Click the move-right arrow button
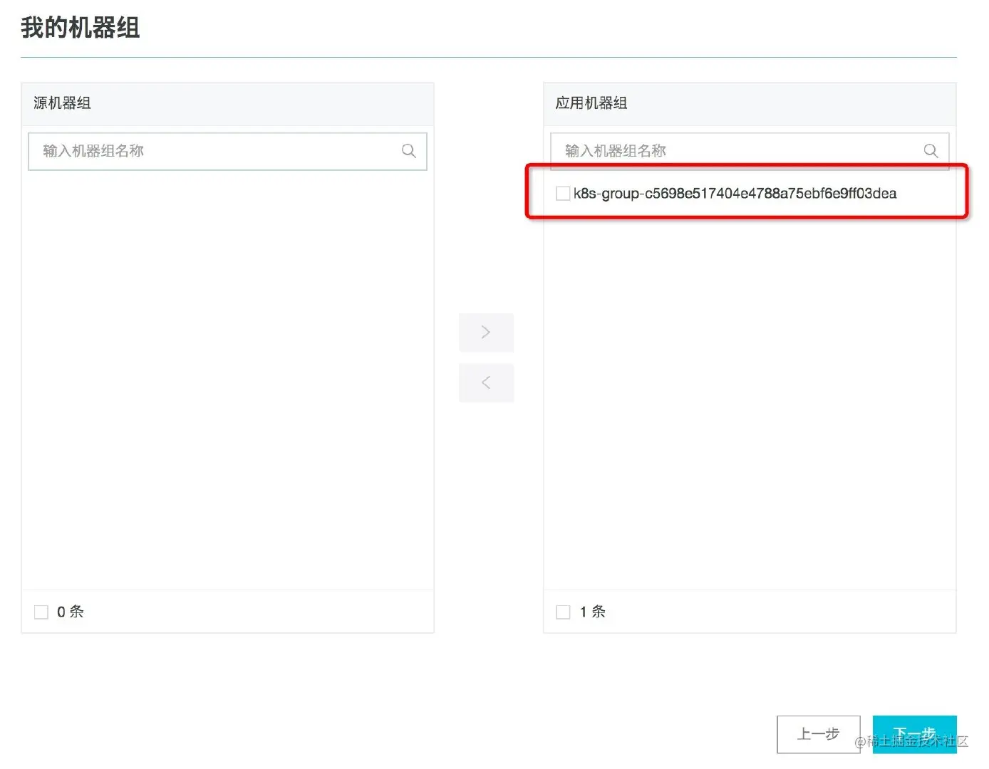Viewport: 989px width, 769px height. (486, 332)
